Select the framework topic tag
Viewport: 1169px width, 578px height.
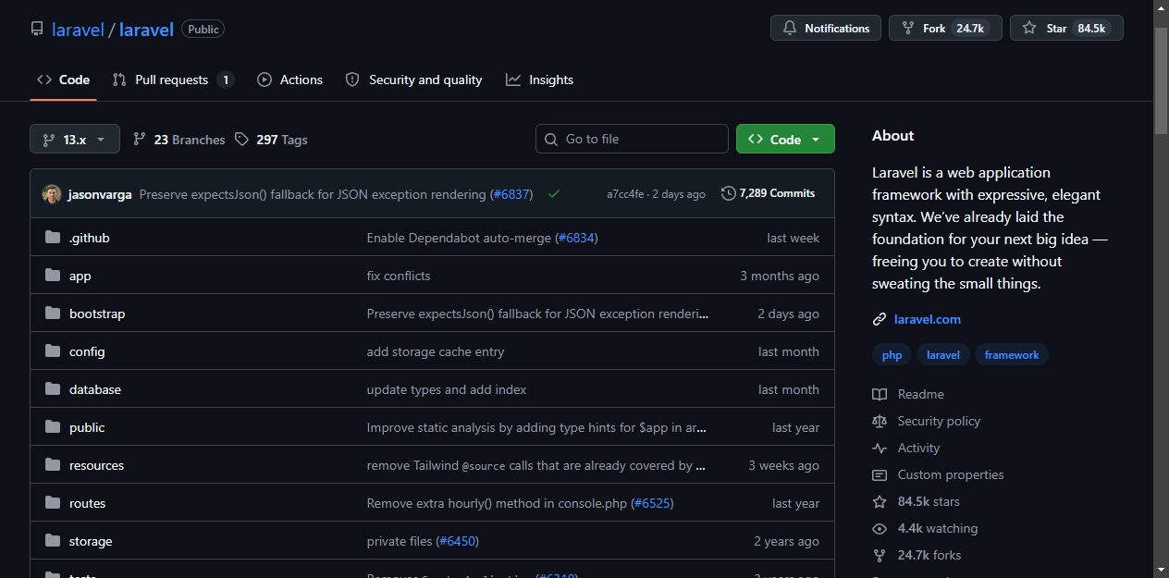[1012, 355]
